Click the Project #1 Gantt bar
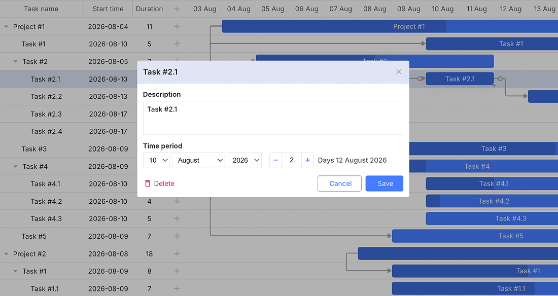This screenshot has width=558, height=296. [390, 26]
